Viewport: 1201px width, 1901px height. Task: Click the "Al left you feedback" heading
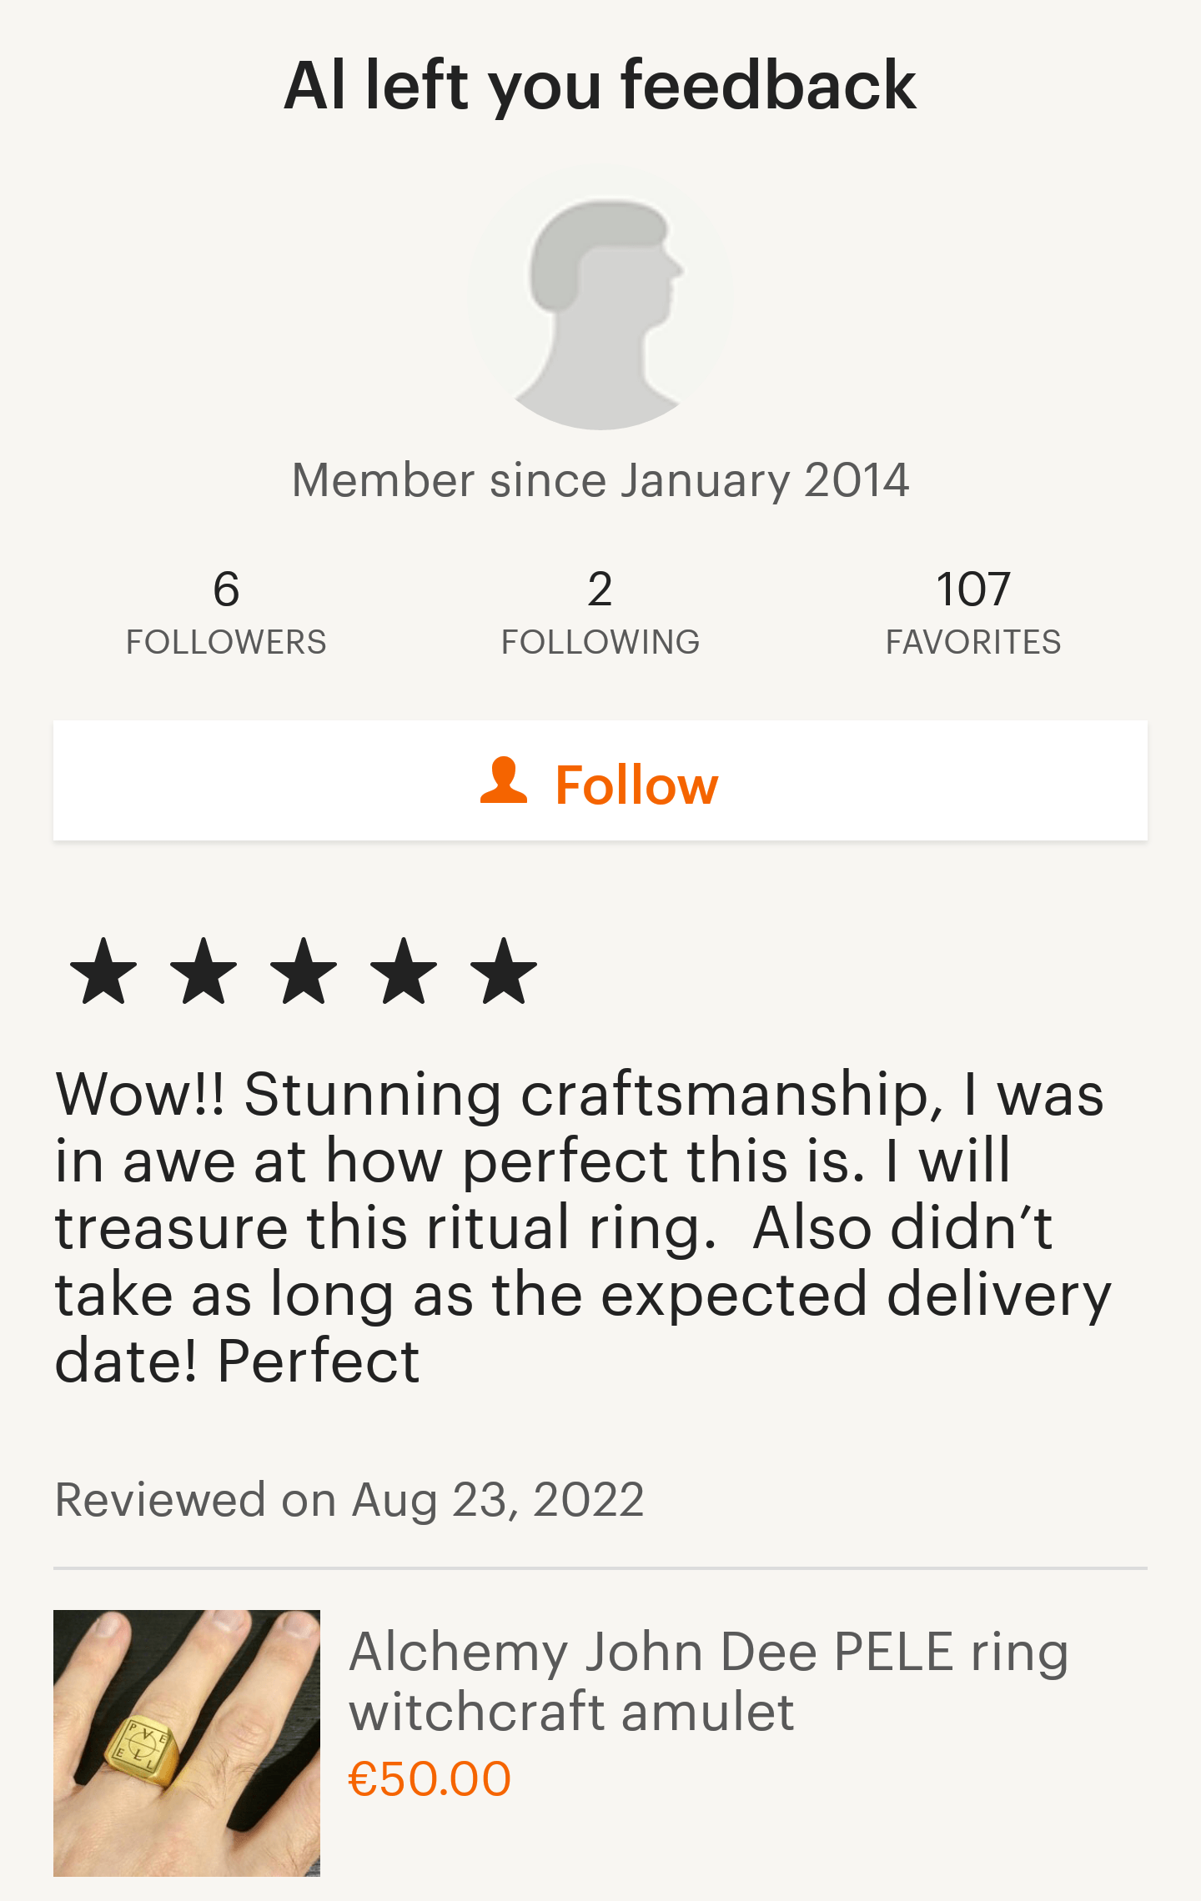[600, 85]
